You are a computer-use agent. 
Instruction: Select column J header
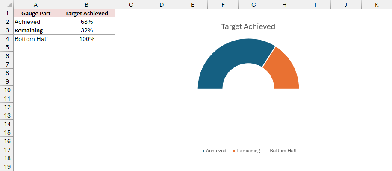tap(346, 5)
